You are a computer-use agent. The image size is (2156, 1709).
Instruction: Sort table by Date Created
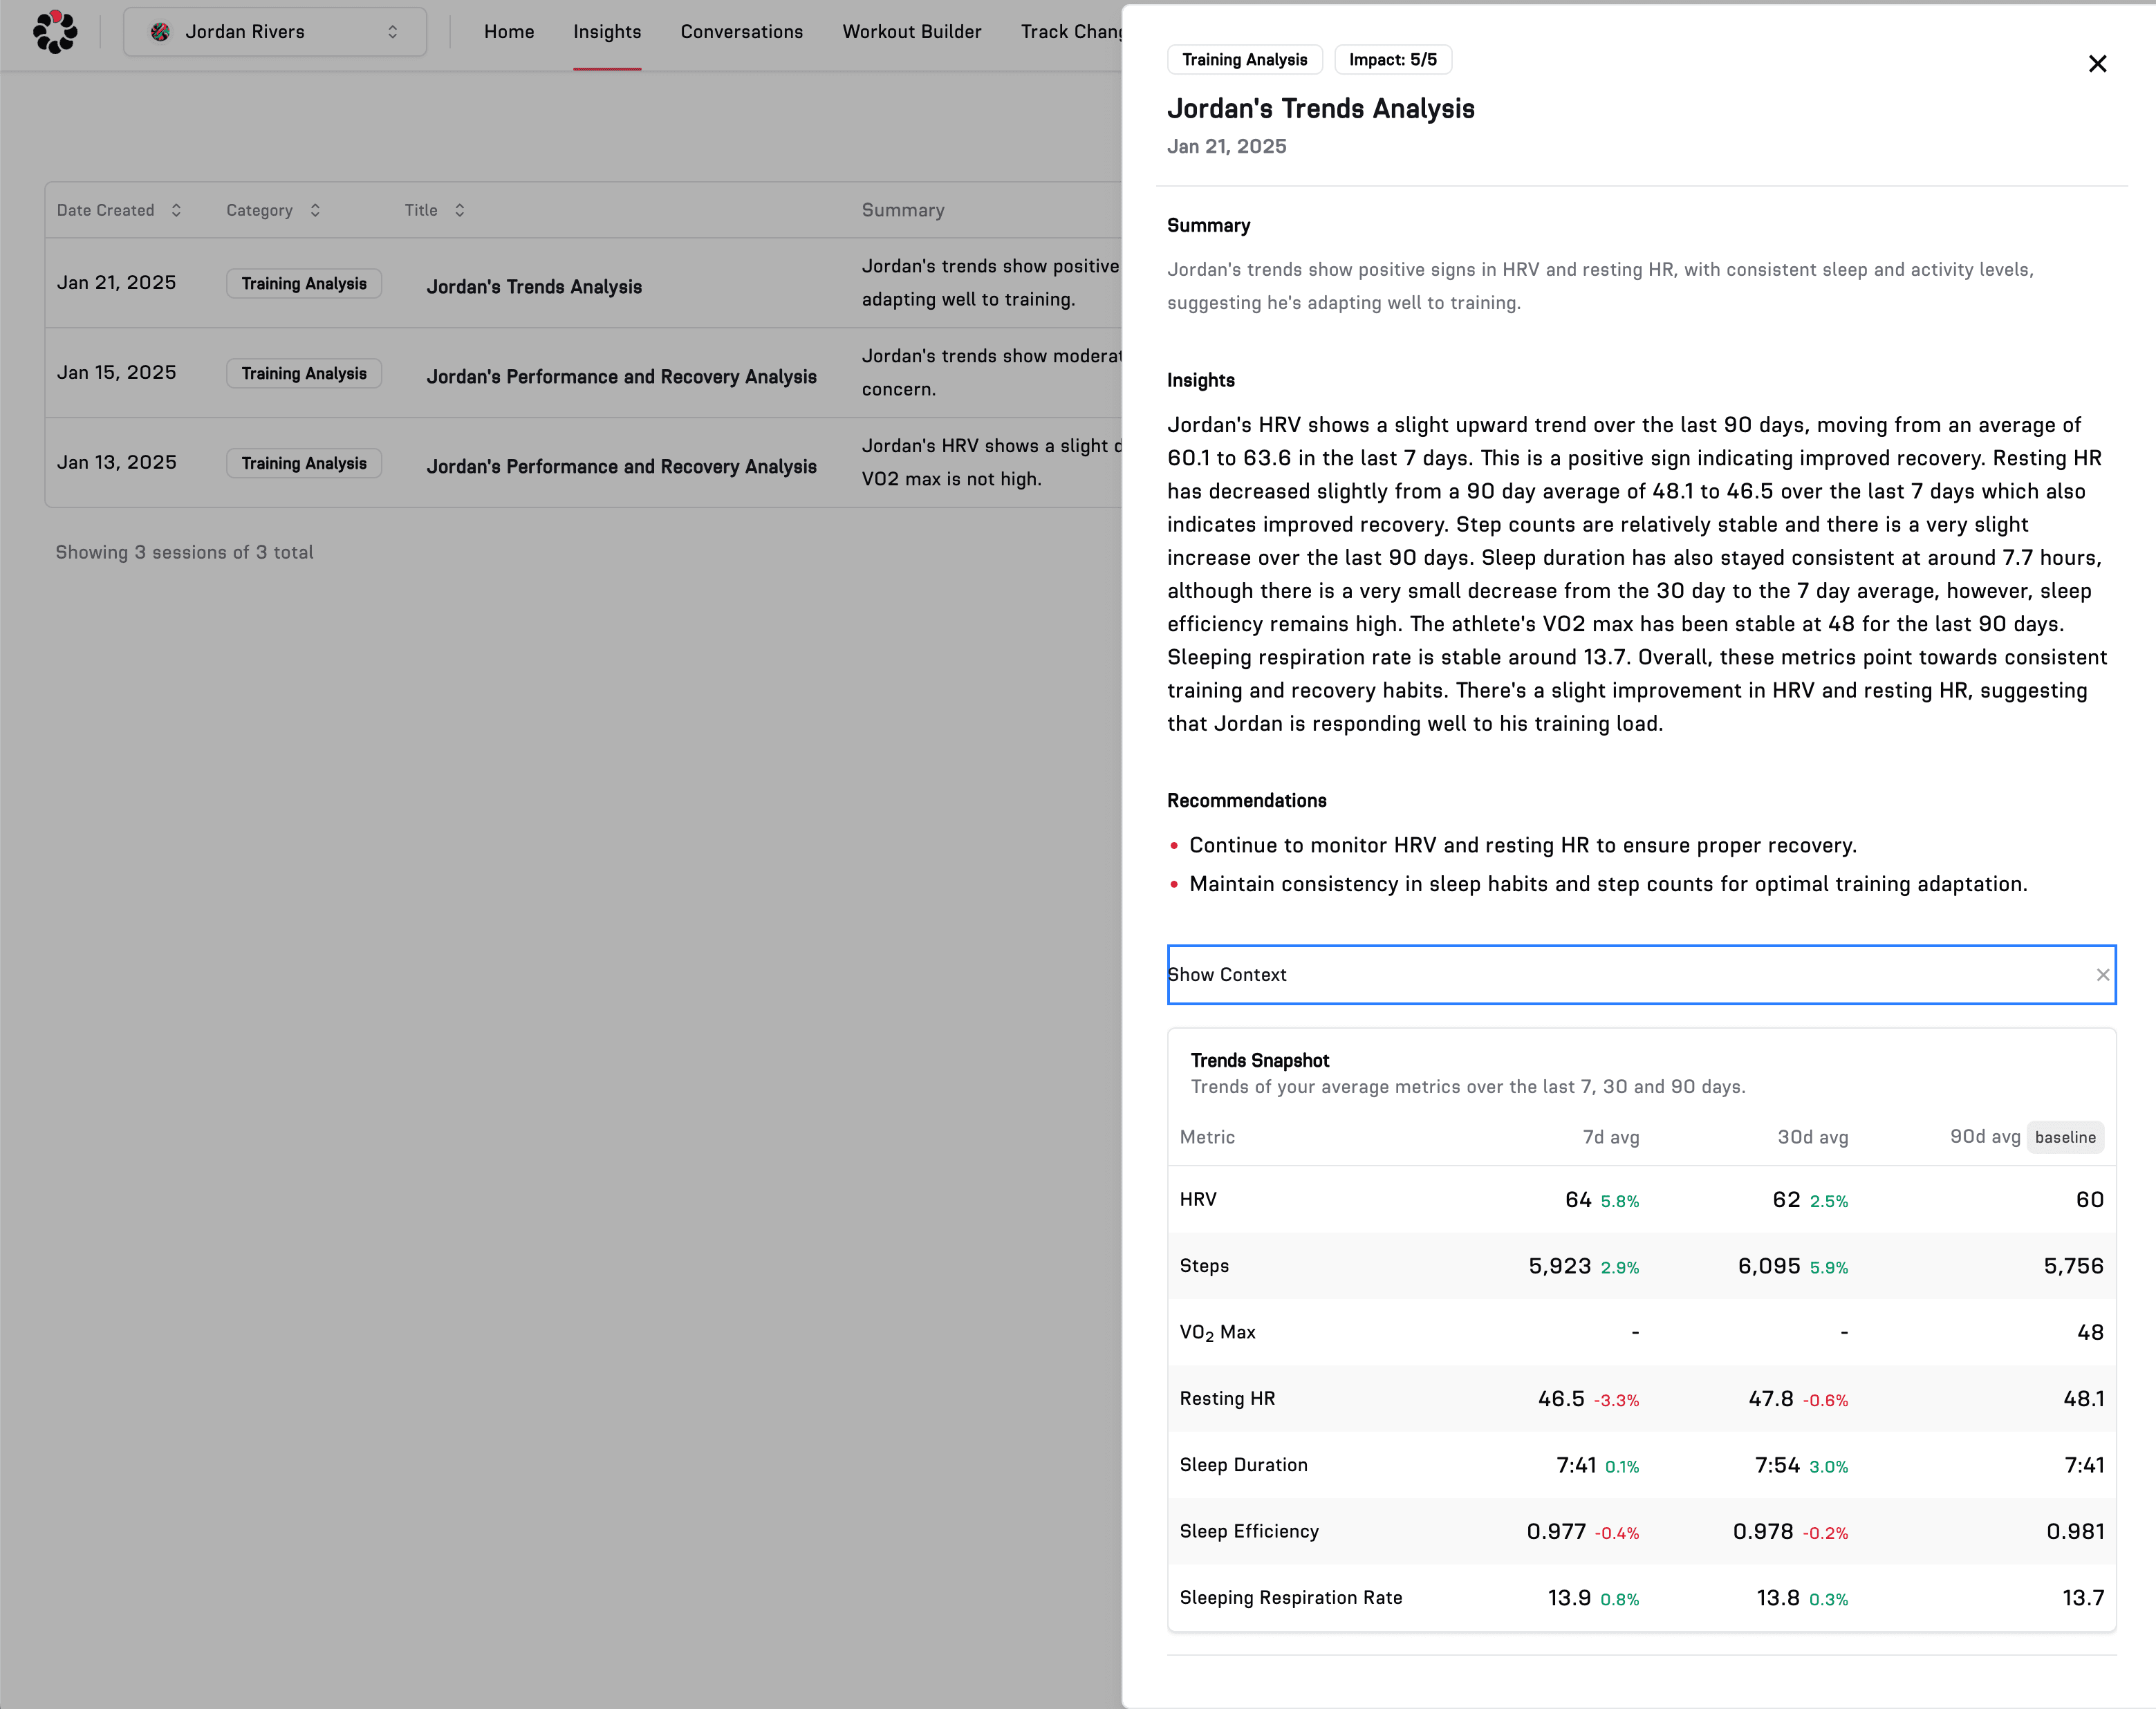point(176,210)
